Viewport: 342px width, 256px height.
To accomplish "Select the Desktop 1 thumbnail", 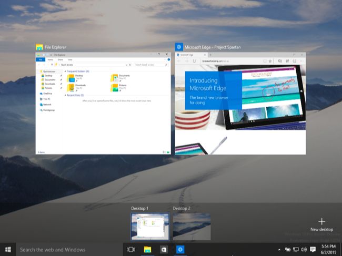I will click(x=150, y=227).
